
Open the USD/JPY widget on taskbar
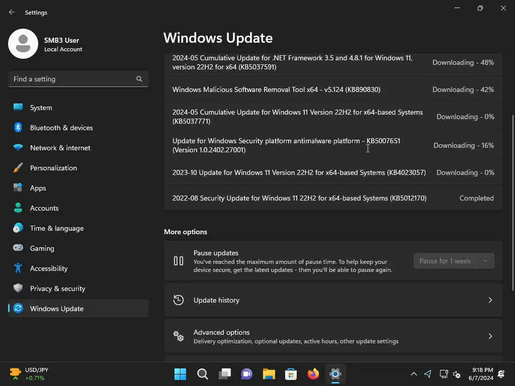[x=29, y=374]
